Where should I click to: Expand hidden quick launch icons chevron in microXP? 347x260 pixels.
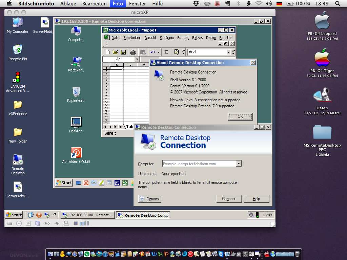55,214
